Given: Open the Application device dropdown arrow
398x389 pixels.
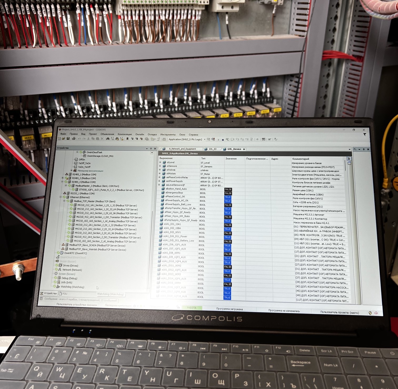Looking at the screenshot, I should 205,139.
